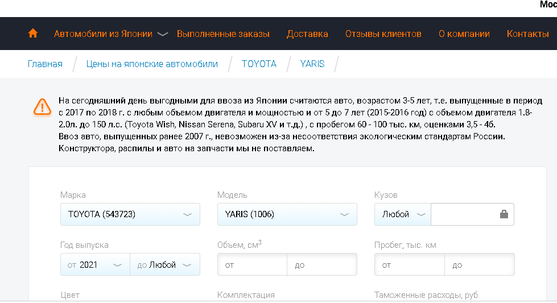This screenshot has width=557, height=303.
Task: Click the TOYOTA breadcrumb link
Action: [259, 64]
